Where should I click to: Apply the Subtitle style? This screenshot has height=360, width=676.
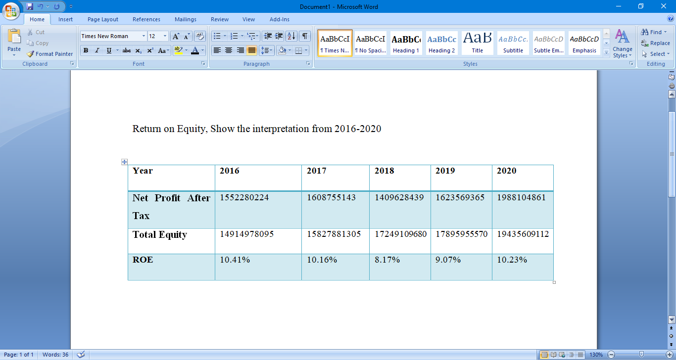click(513, 43)
